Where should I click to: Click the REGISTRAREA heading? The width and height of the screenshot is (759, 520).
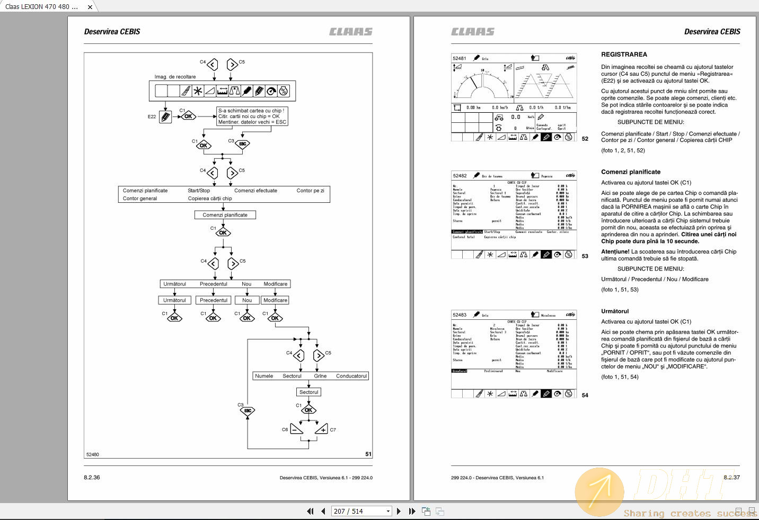coord(624,55)
